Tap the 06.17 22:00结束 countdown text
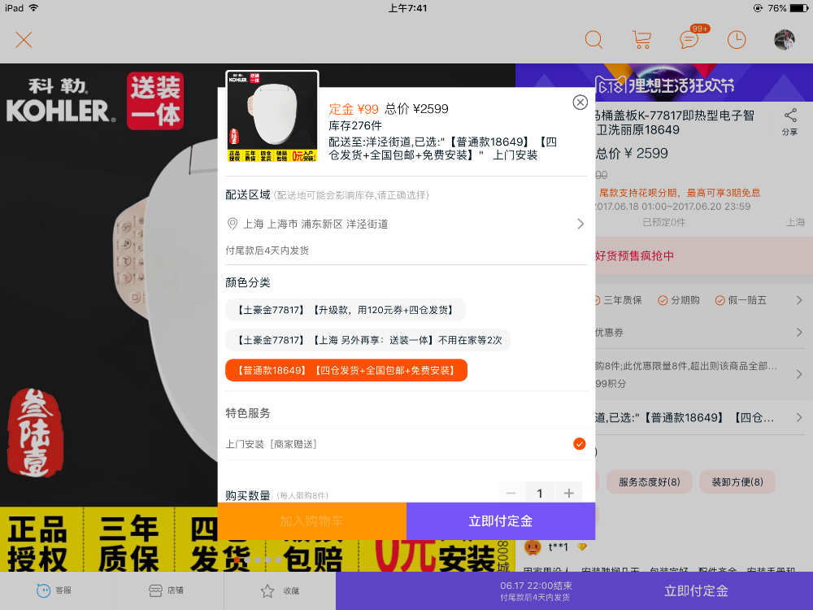Screen dimensions: 813x610 coord(536,586)
